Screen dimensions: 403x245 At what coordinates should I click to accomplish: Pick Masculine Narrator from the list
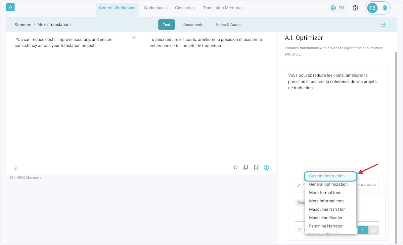tap(327, 209)
